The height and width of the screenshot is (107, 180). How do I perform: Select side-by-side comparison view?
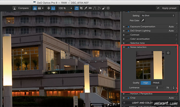pos(39,8)
